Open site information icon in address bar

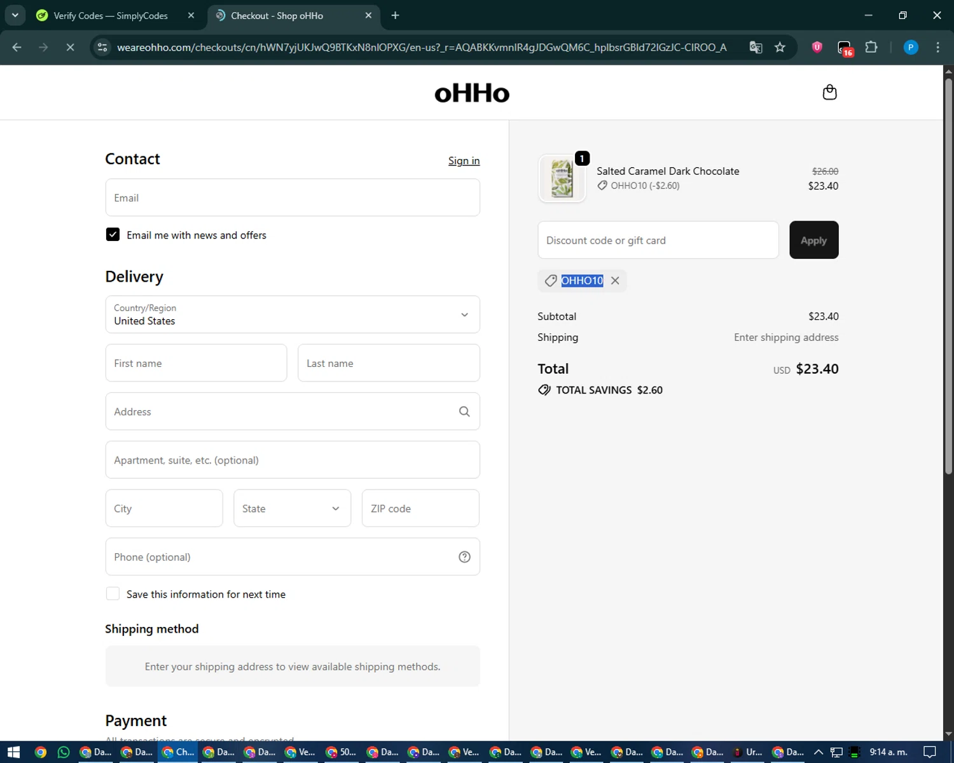[x=102, y=47]
